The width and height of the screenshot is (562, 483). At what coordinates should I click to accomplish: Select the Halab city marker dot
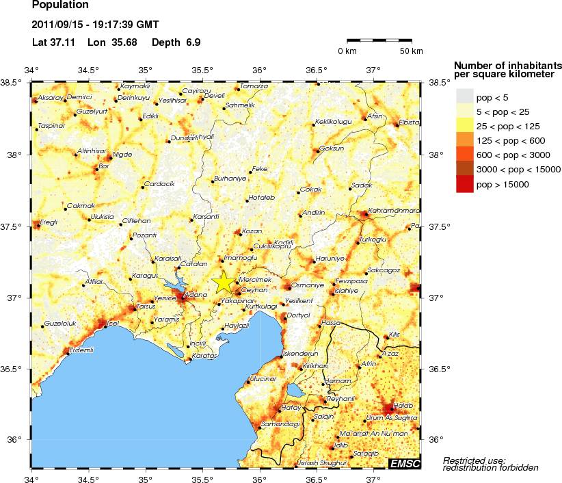(392, 408)
